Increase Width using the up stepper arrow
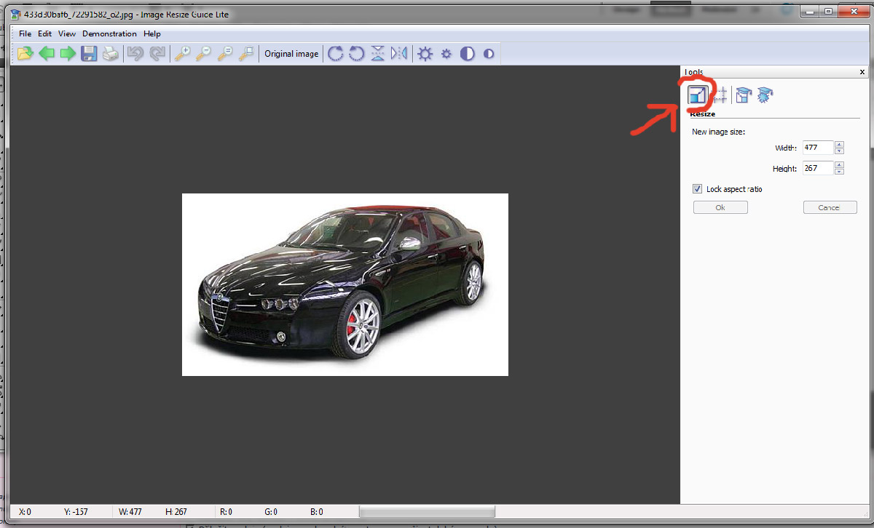 [x=839, y=144]
